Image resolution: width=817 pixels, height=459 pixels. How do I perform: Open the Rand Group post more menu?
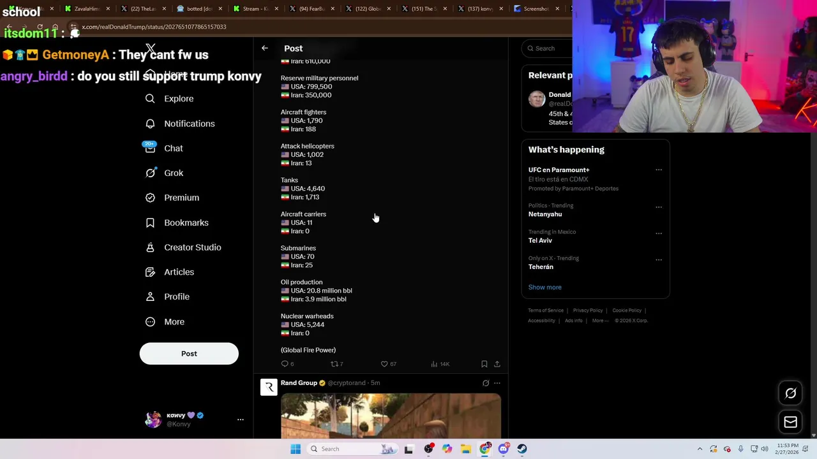click(x=497, y=383)
